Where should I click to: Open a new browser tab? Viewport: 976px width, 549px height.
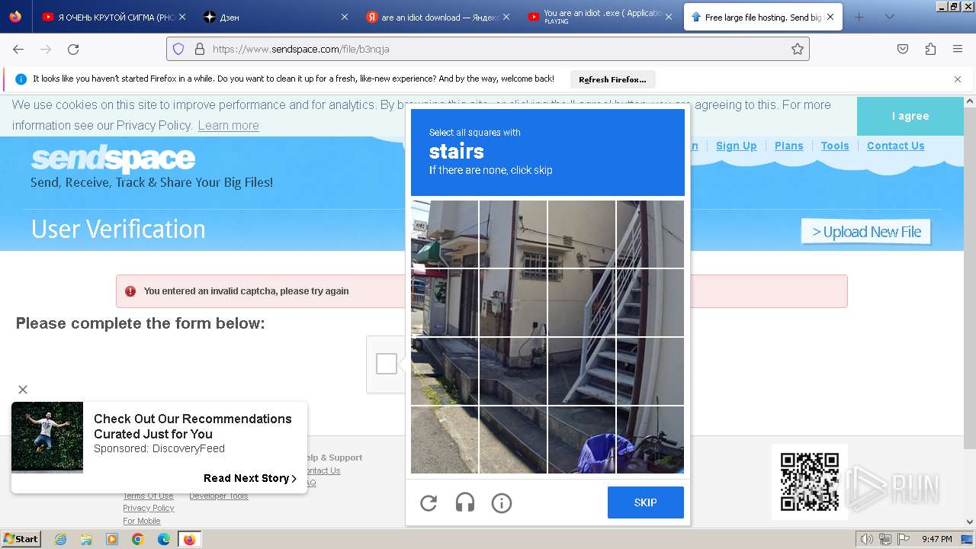click(x=859, y=17)
